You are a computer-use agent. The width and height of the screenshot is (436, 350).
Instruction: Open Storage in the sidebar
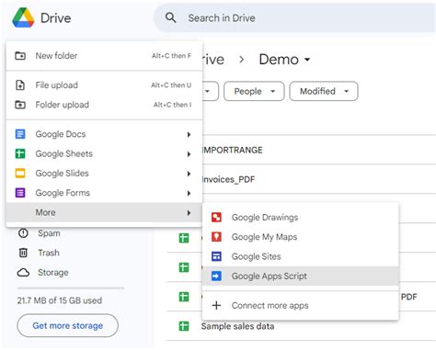pyautogui.click(x=53, y=273)
